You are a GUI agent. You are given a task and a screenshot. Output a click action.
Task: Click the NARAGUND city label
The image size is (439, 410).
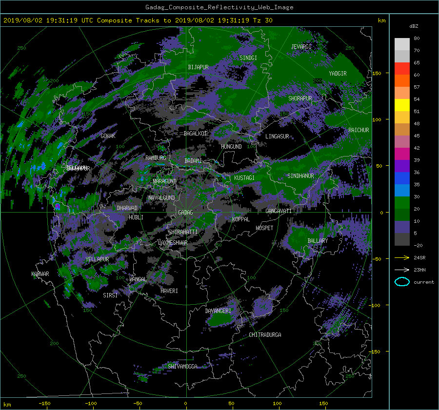[x=165, y=181]
